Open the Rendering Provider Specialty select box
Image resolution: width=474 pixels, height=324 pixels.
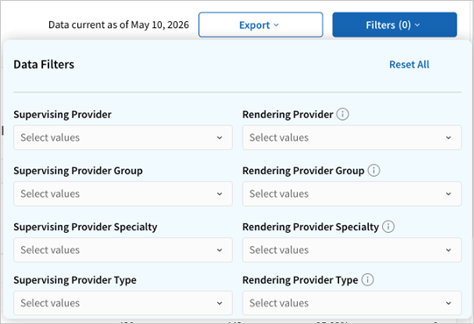tap(351, 250)
